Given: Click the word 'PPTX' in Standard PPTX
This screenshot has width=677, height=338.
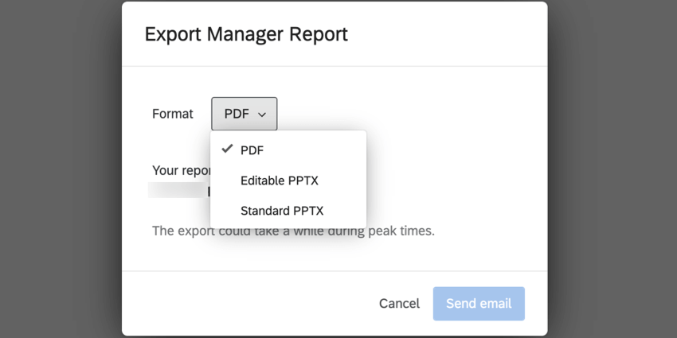Looking at the screenshot, I should coord(307,211).
